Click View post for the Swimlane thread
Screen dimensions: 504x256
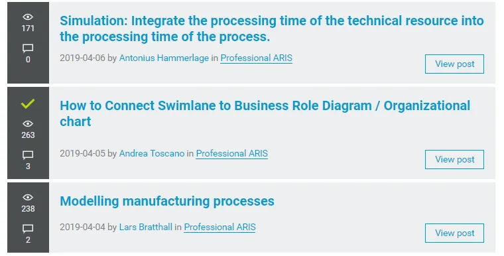click(454, 160)
